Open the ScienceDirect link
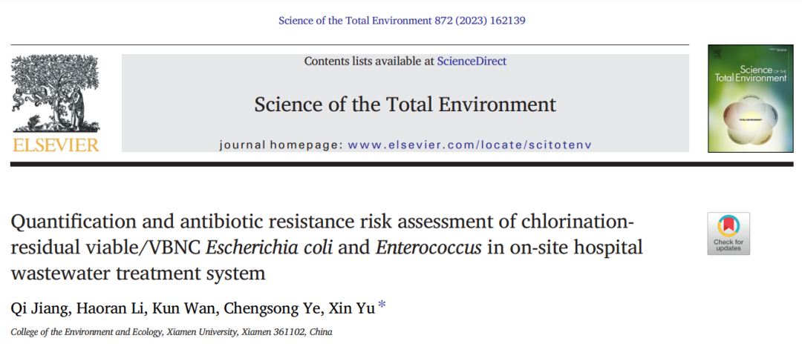This screenshot has width=802, height=344. coord(472,62)
